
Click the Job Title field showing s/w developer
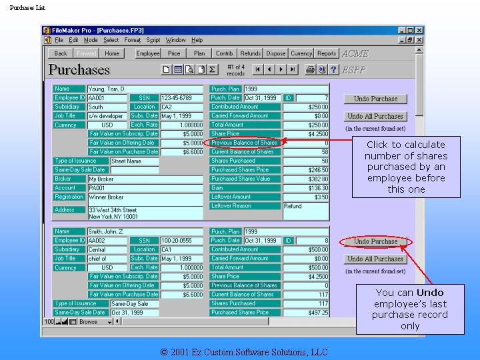[x=107, y=116]
